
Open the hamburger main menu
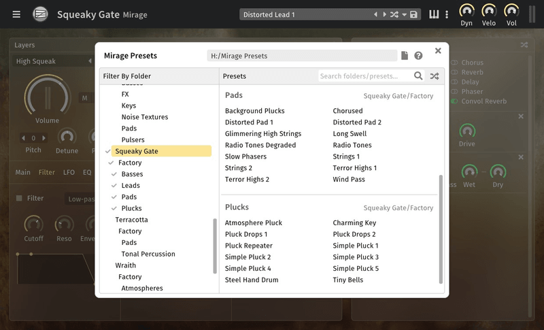pyautogui.click(x=16, y=14)
